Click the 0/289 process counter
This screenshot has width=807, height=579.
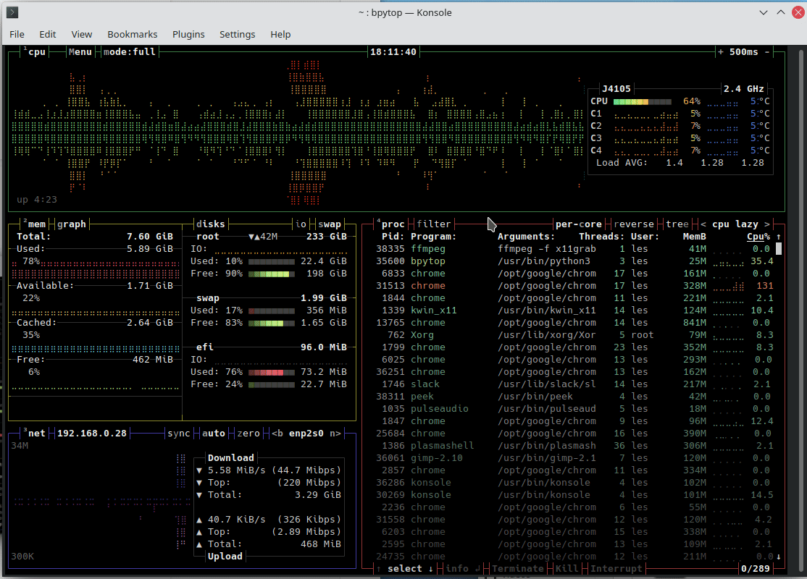coord(755,569)
